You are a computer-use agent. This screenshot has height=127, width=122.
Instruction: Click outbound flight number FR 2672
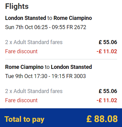point(76,27)
